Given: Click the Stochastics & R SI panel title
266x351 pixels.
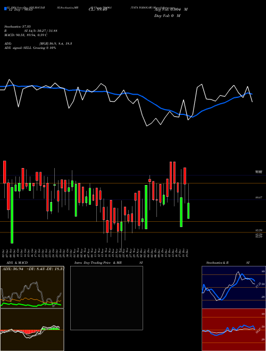Looking at the screenshot, I should pyautogui.click(x=228, y=263).
